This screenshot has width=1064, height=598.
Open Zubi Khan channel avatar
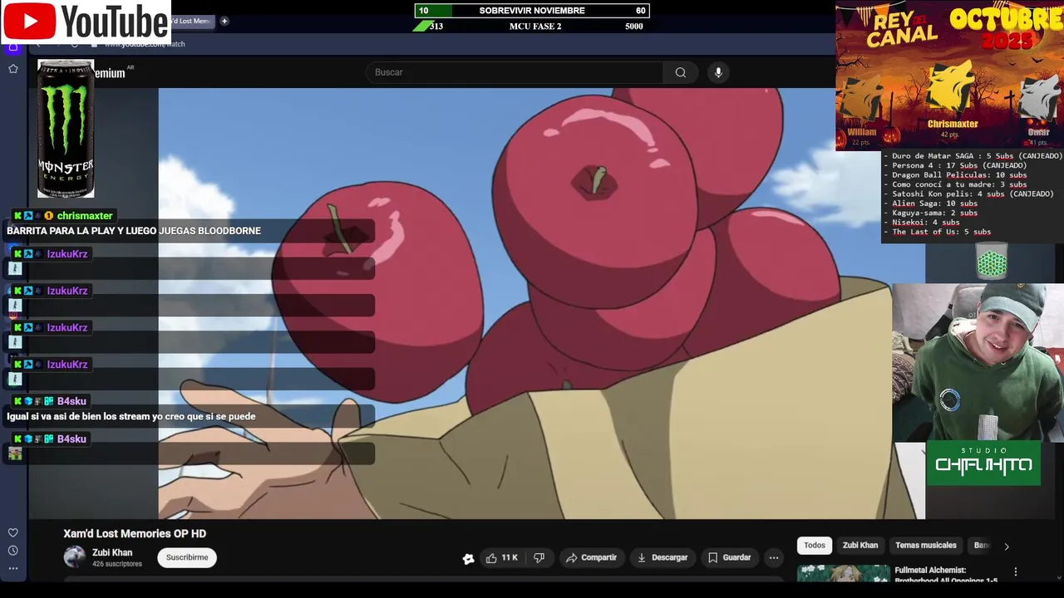pyautogui.click(x=75, y=557)
